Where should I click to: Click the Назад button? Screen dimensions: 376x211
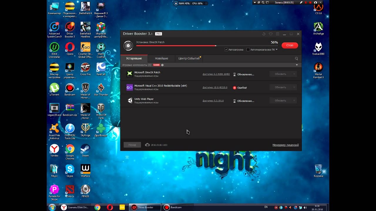point(132,145)
